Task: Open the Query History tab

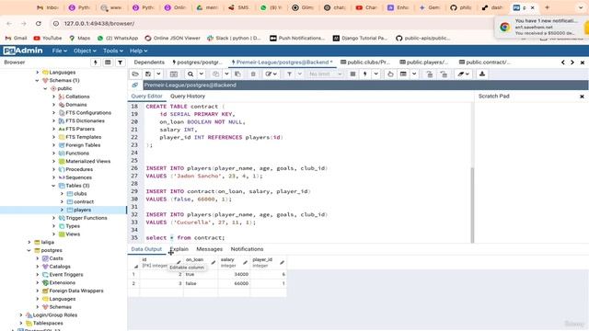Action: pyautogui.click(x=188, y=96)
